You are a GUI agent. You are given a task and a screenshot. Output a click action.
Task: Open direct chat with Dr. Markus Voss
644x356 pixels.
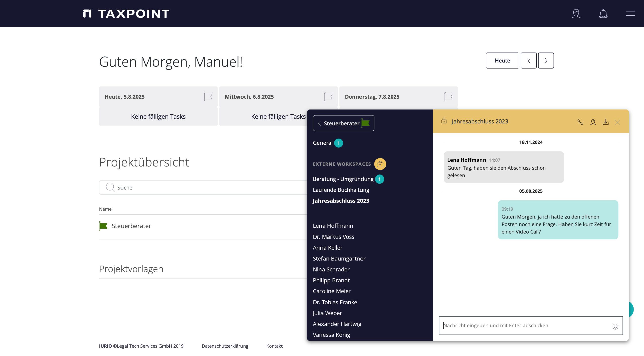[x=334, y=237]
